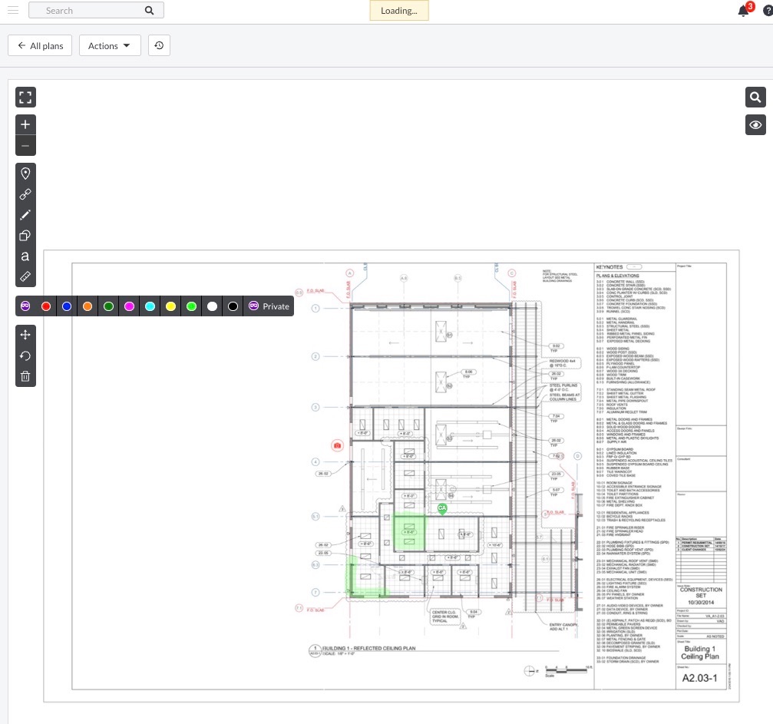Click the A2.03-1 sheet number
Viewport: 773px width, 724px height.
coord(699,678)
